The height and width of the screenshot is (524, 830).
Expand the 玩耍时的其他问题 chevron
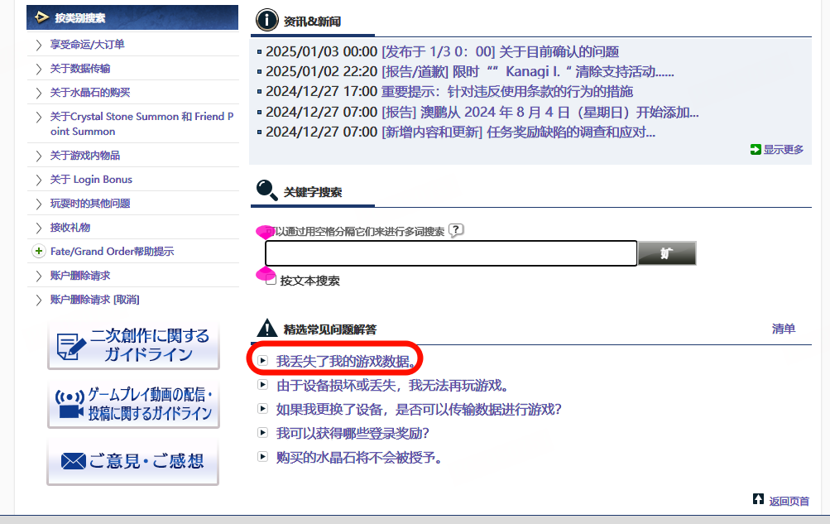click(39, 204)
